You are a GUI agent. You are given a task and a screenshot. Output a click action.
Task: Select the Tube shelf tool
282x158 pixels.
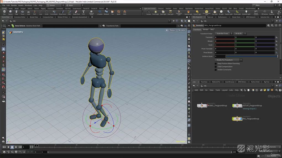16,12
